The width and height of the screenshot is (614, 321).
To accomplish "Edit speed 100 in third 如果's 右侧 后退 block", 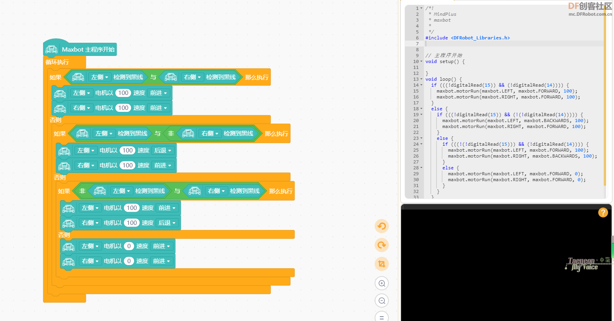I will (x=132, y=223).
